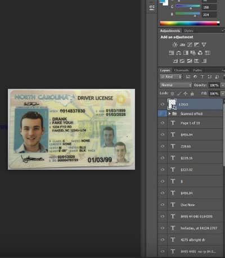Viewport: 225px width, 258px height.
Task: Switch to the Styles tab
Action: [x=188, y=30]
